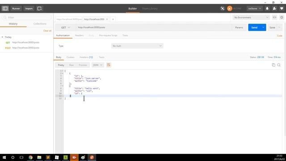Select the Authorization request tab
Viewport: 286px width, 161px height.
pyautogui.click(x=63, y=35)
